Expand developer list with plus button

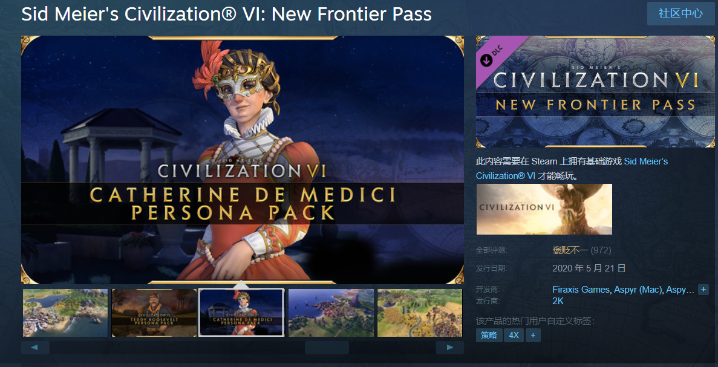(x=703, y=290)
